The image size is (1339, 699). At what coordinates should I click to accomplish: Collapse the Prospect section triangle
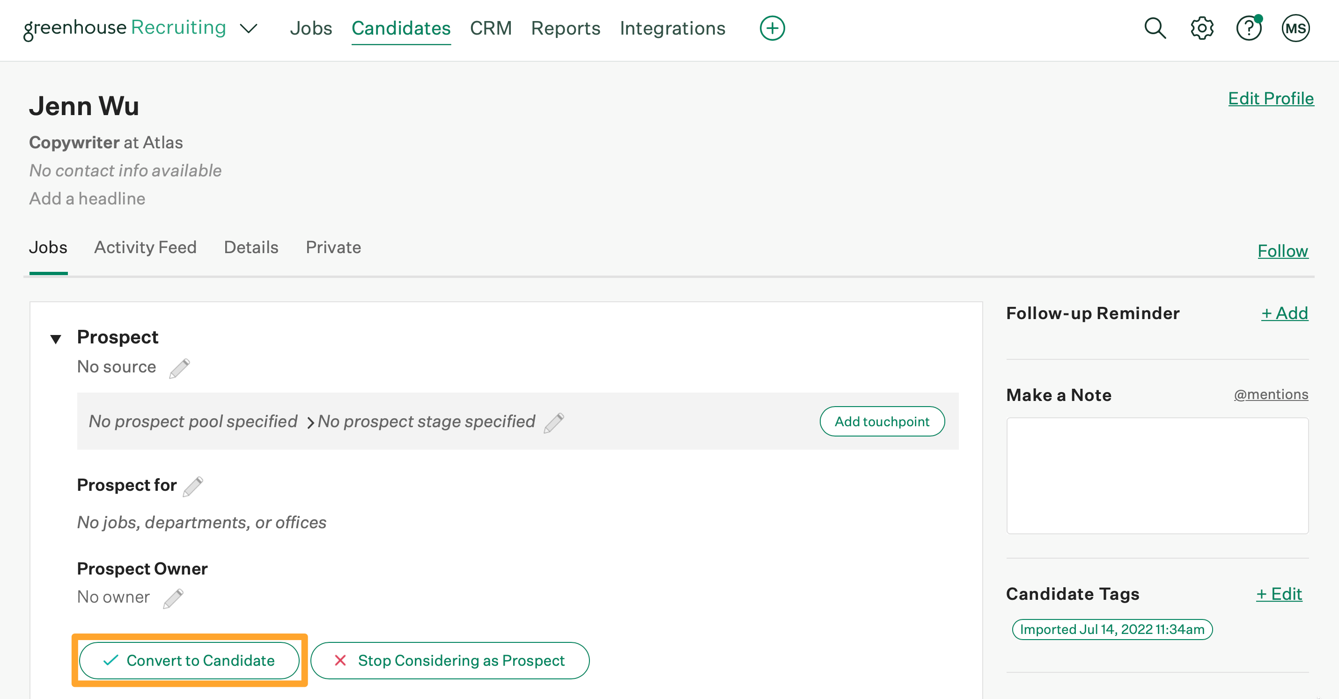coord(55,339)
